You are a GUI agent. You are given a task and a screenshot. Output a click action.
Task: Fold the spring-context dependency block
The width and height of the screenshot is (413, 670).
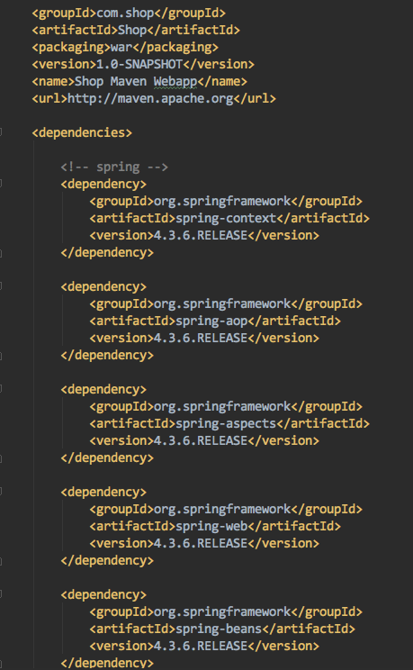pyautogui.click(x=1, y=184)
